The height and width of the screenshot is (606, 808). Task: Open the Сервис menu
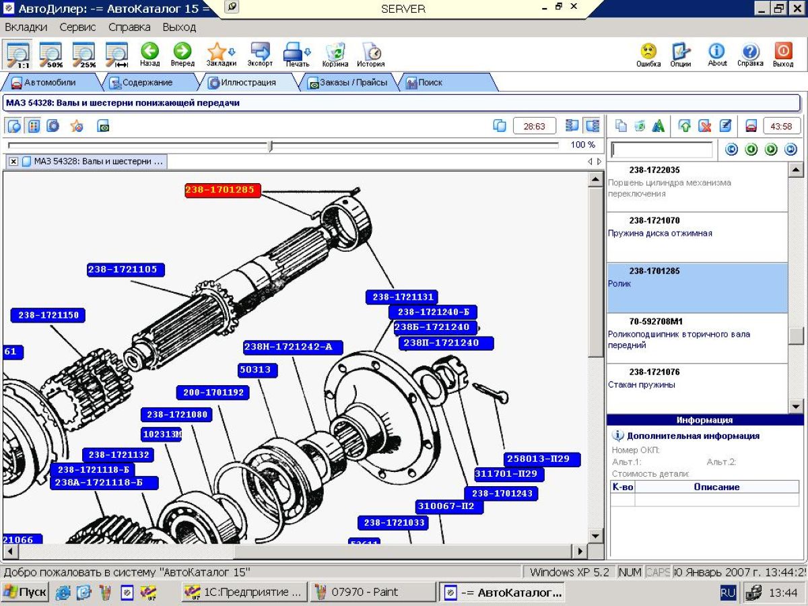(77, 27)
